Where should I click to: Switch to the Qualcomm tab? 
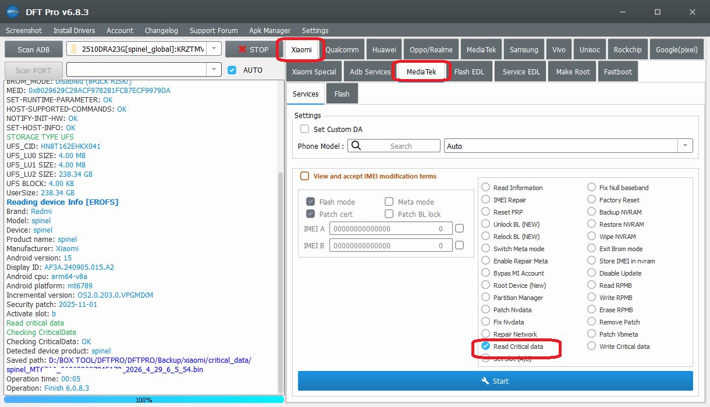pyautogui.click(x=342, y=49)
